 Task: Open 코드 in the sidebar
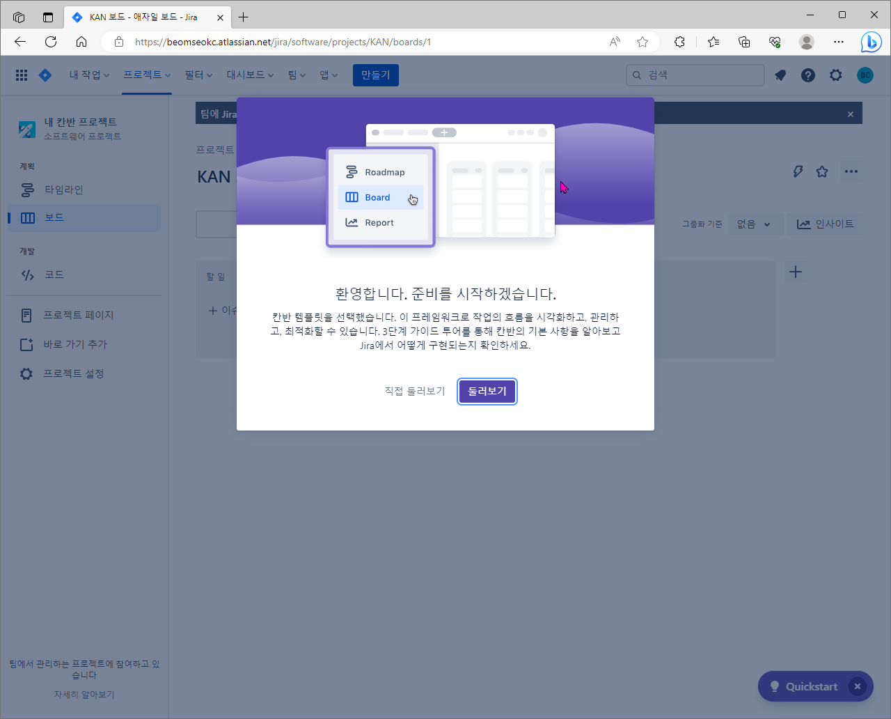coord(84,275)
